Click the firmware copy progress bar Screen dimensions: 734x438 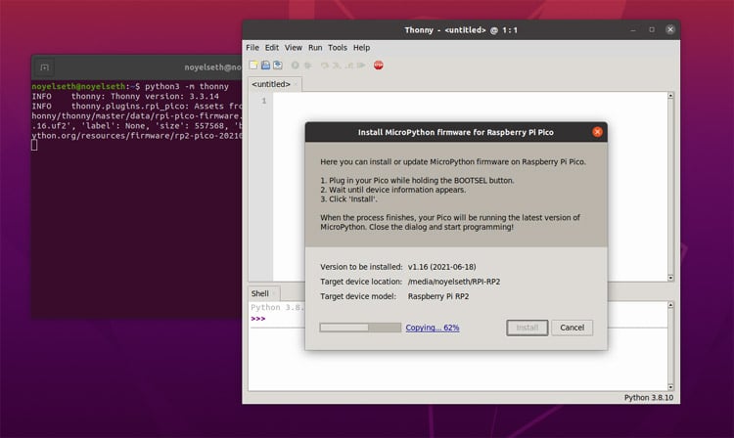(360, 328)
